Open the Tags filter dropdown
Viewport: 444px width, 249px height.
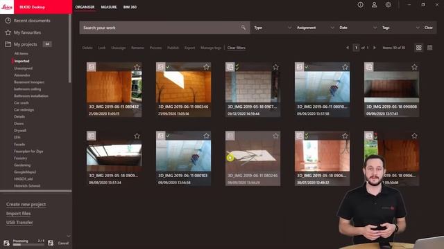coord(400,28)
